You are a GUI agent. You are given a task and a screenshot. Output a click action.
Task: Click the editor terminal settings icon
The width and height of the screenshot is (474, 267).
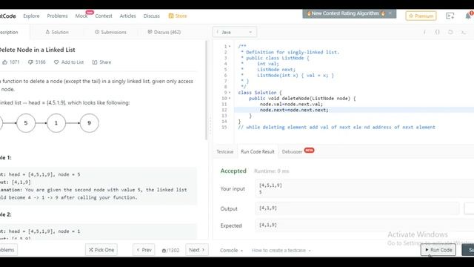(x=463, y=32)
